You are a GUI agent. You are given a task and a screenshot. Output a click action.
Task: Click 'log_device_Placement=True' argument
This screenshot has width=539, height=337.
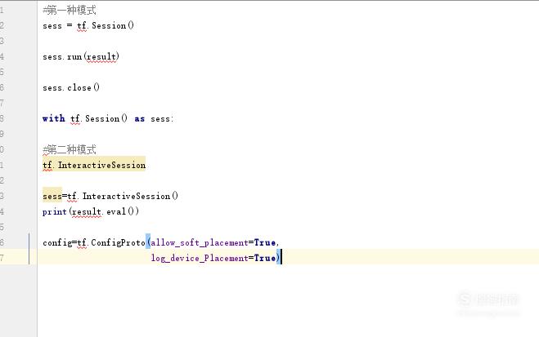(213, 258)
